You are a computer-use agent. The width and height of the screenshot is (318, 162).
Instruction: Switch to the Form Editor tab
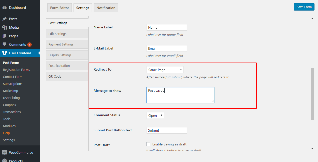[x=59, y=8]
